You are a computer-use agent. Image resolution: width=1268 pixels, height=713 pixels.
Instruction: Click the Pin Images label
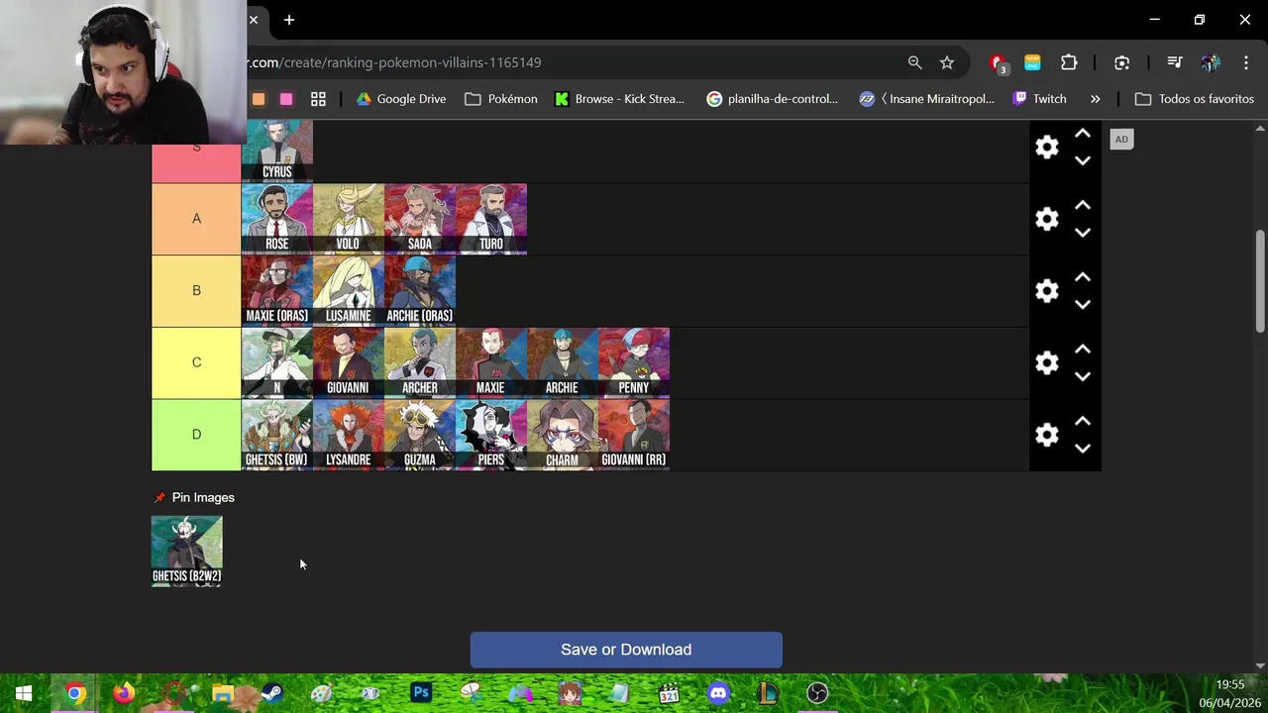tap(203, 498)
